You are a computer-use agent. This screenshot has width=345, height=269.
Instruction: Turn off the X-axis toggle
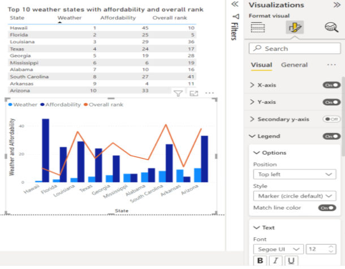(331, 85)
